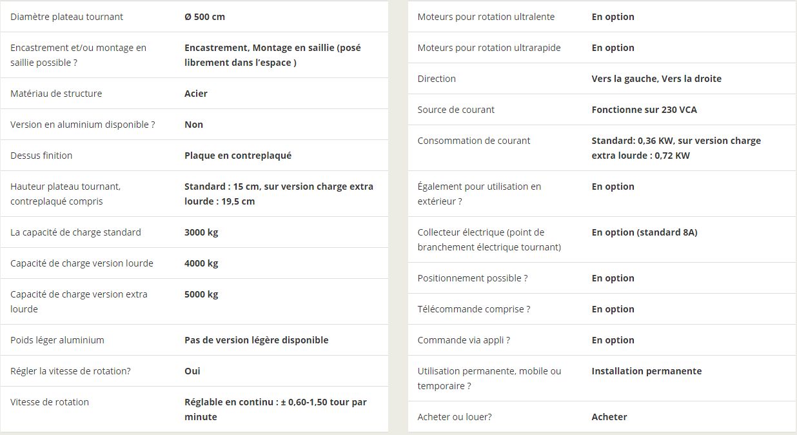Click "En option (standard 8A)" value
The image size is (797, 435).
pyautogui.click(x=644, y=232)
